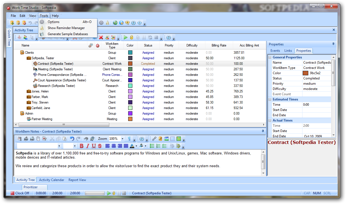Viewport: 346px width, 204px height.
Task: Click the Close Database icon with red X
Action: coord(24,23)
